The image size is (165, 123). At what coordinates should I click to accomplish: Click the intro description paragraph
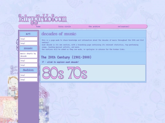tap(93, 45)
